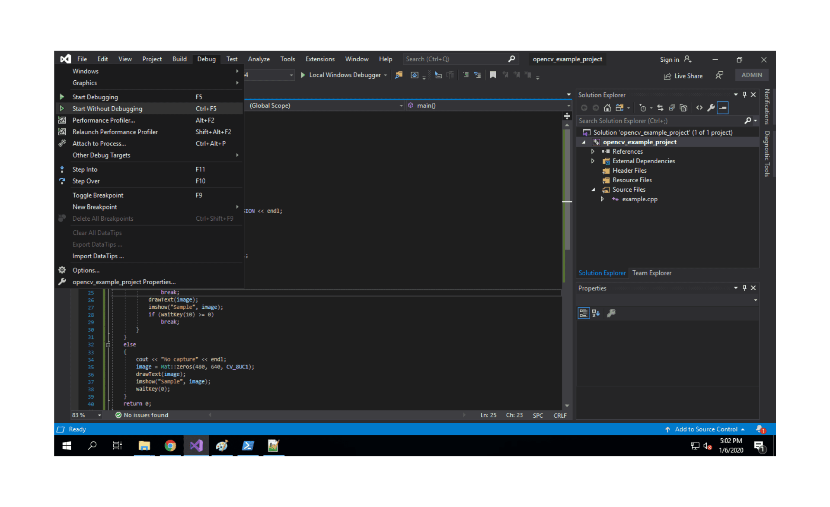Open Chrome from the Windows taskbar
This screenshot has width=830, height=507.
point(170,446)
